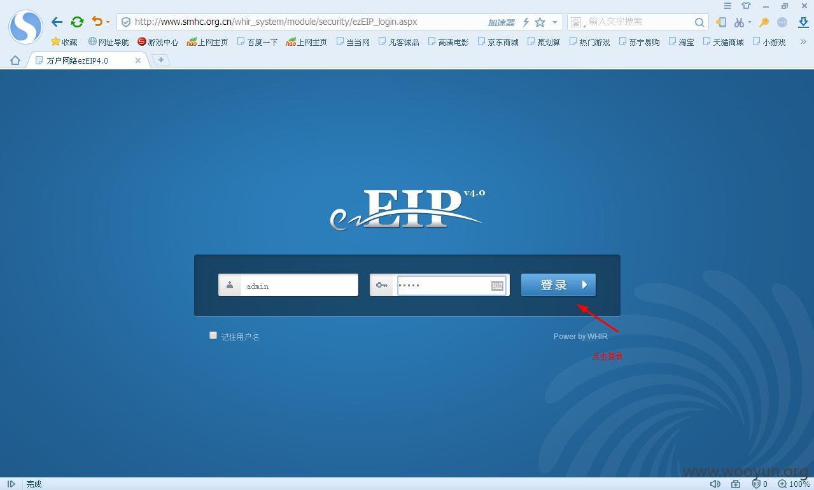
Task: Open the browser main menu icon
Action: coord(727,6)
